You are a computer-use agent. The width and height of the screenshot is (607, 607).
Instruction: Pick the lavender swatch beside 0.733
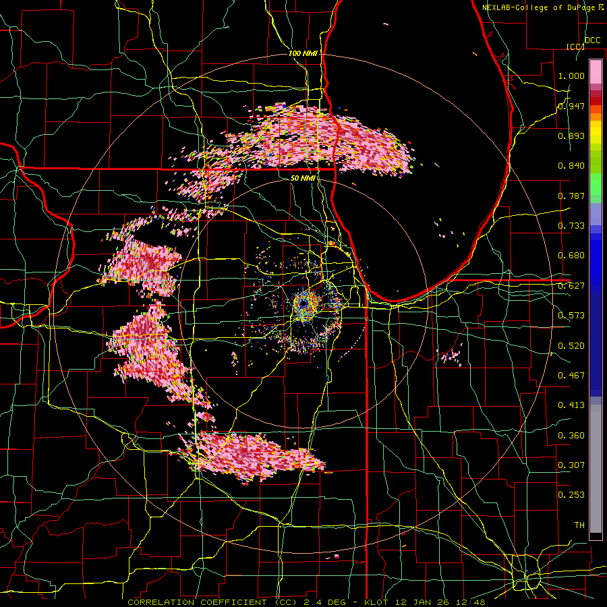click(x=596, y=214)
